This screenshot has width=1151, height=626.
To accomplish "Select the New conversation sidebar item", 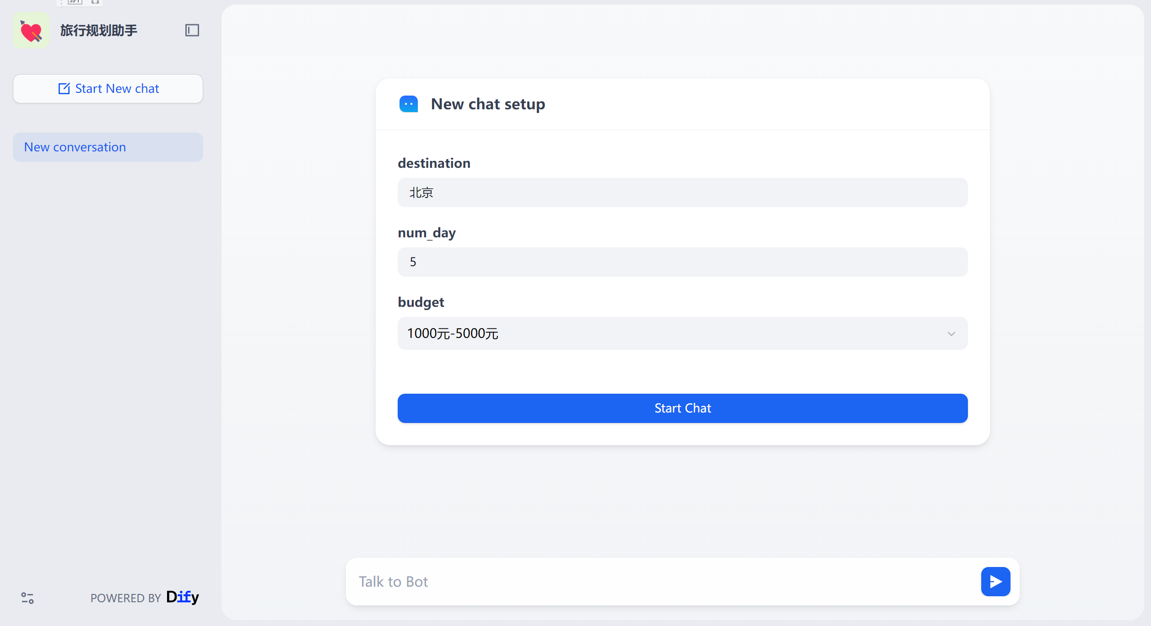I will tap(108, 147).
